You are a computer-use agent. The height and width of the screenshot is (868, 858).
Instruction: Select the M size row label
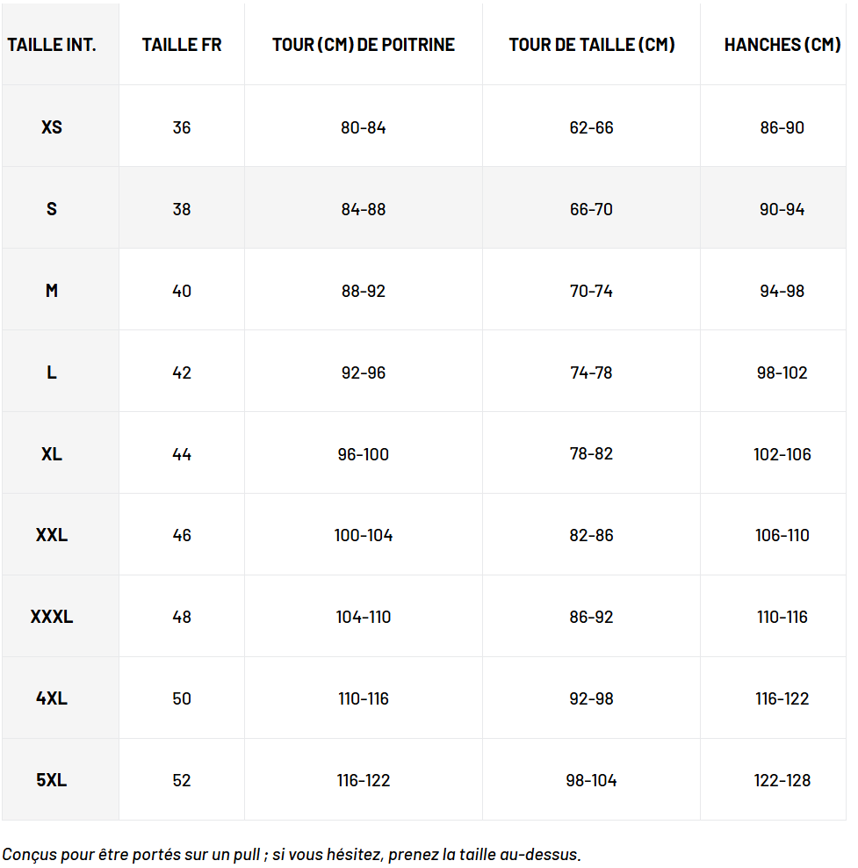[x=52, y=291]
